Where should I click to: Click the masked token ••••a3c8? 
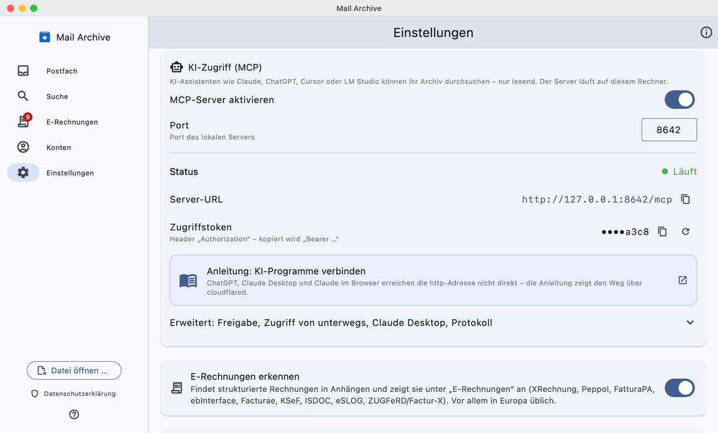click(x=625, y=231)
